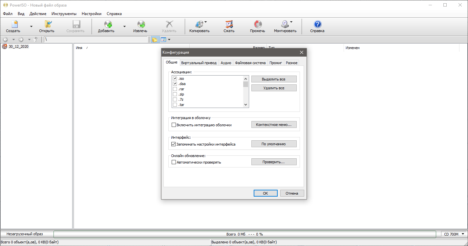
Task: Open the Инструменты menu
Action: coord(64,14)
